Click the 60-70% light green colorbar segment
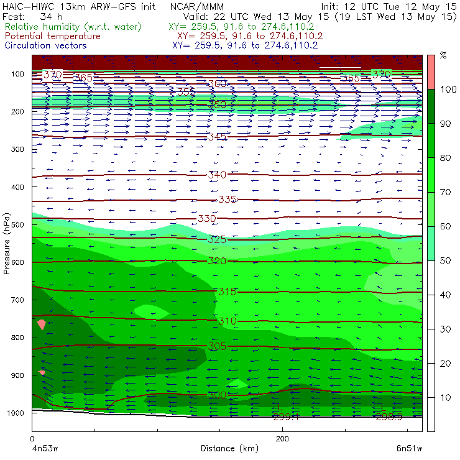 (x=431, y=209)
